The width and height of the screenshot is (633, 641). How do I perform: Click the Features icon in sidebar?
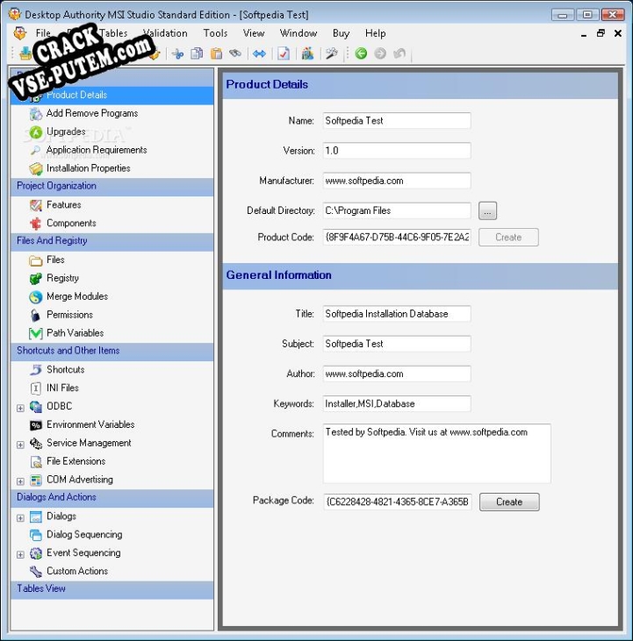click(36, 205)
